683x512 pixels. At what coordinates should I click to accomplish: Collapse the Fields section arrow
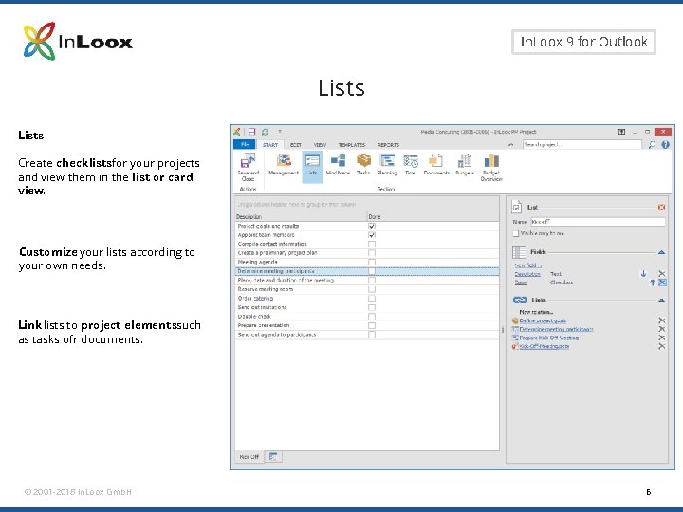point(662,252)
